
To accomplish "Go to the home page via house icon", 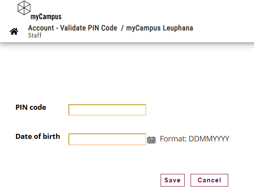I will 14,31.
